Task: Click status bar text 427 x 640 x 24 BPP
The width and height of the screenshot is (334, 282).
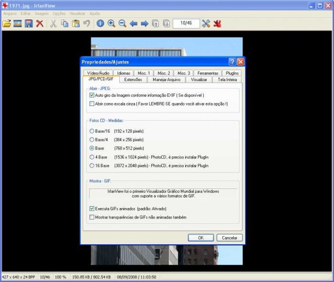Action: click(x=18, y=277)
